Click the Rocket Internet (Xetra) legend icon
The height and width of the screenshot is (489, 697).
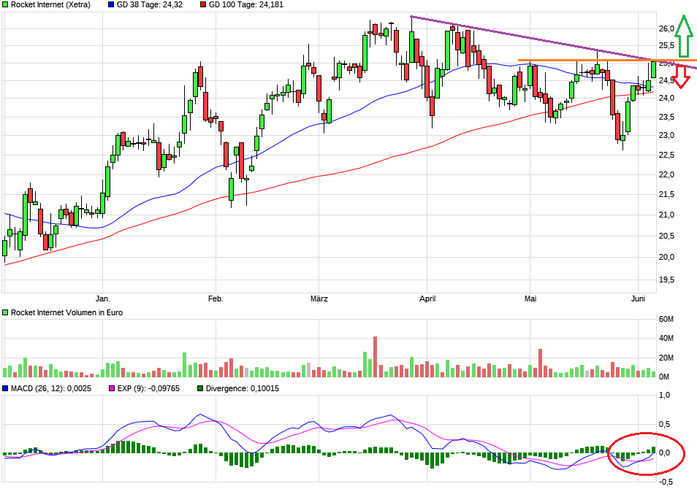point(6,4)
